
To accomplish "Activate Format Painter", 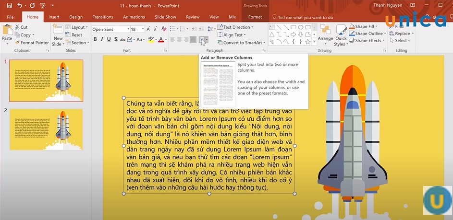I will pos(32,43).
